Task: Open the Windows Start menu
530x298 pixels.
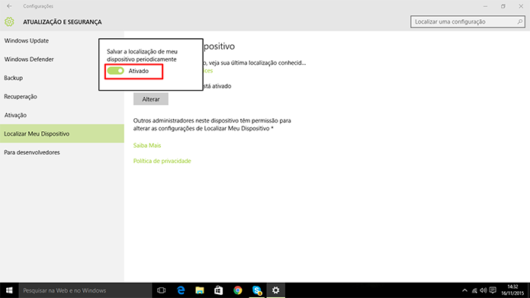Action: (x=9, y=290)
